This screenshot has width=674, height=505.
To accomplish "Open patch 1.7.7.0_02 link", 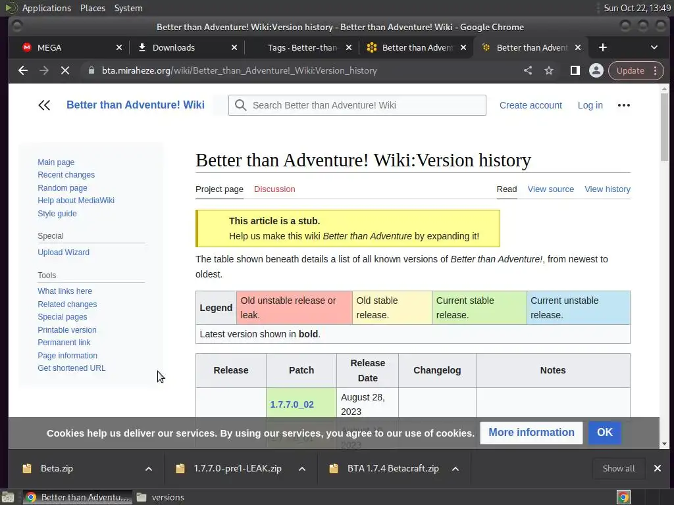I will [x=292, y=404].
